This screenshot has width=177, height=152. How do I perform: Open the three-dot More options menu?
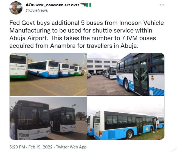pyautogui.click(x=162, y=5)
